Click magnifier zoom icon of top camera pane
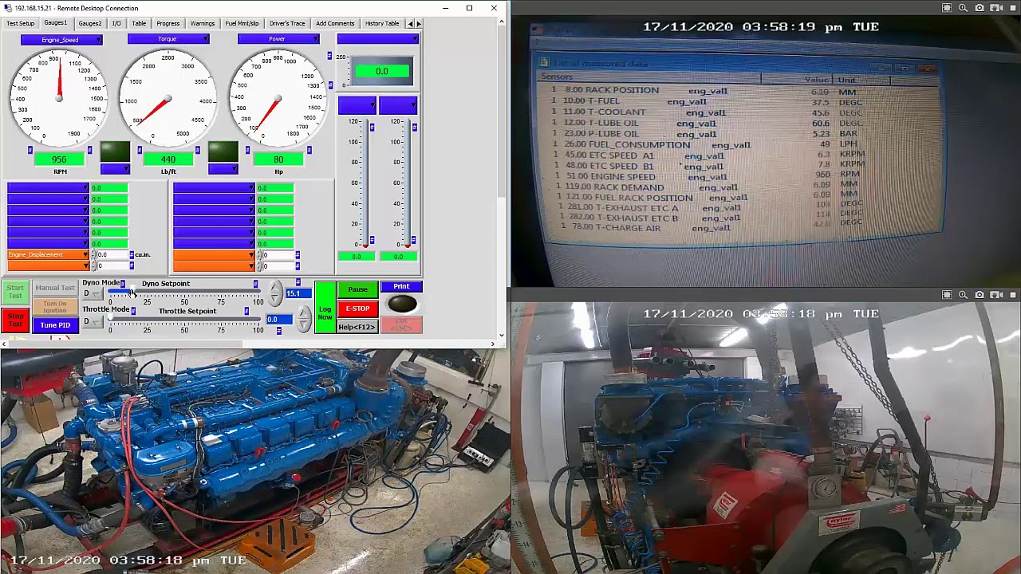 tap(963, 8)
